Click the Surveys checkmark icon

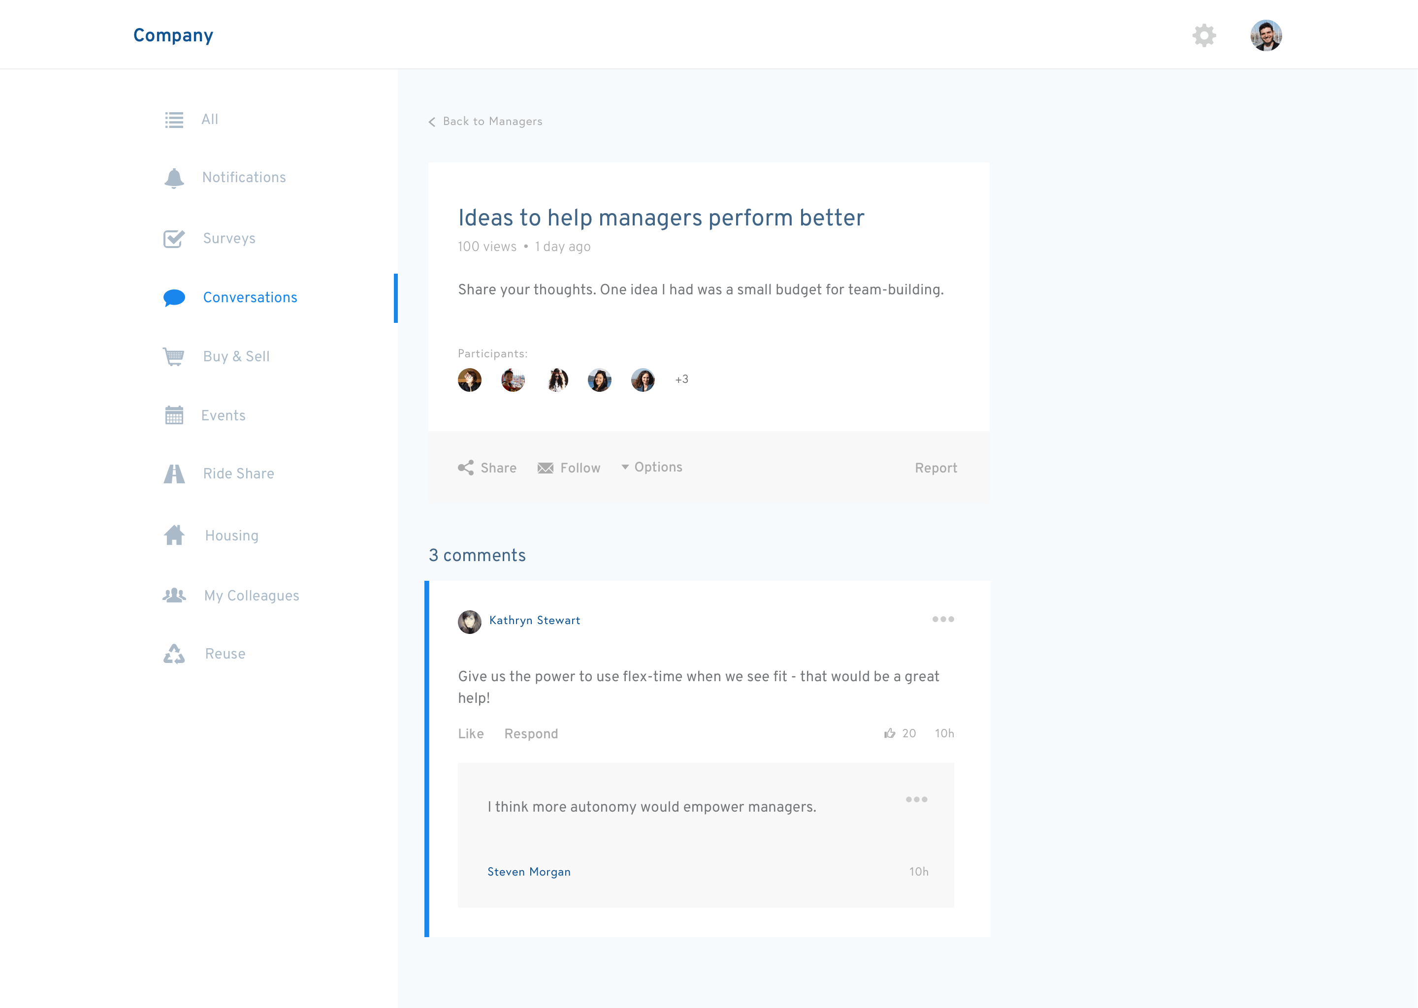tap(174, 238)
